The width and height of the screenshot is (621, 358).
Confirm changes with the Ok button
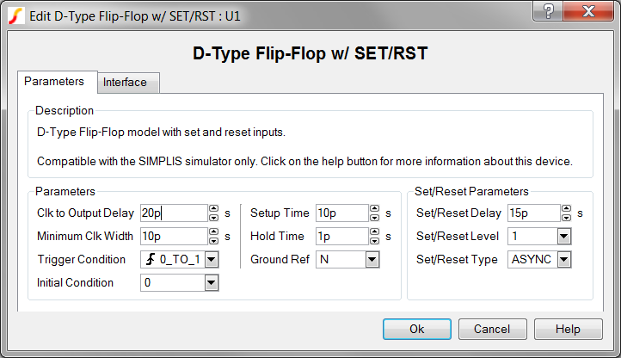point(417,329)
